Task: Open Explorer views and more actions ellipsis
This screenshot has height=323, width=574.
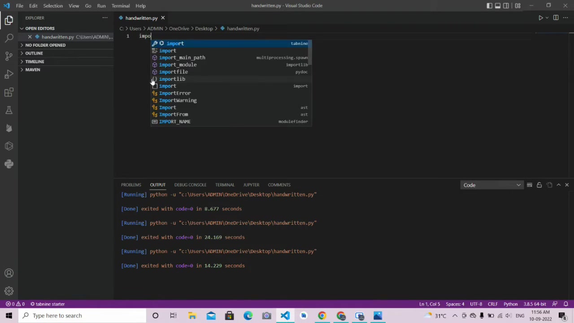Action: tap(105, 18)
